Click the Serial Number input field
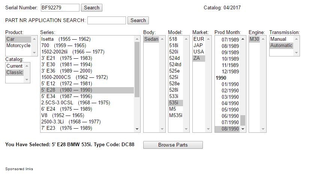Viewport: 321px width, 178px height. (60, 8)
